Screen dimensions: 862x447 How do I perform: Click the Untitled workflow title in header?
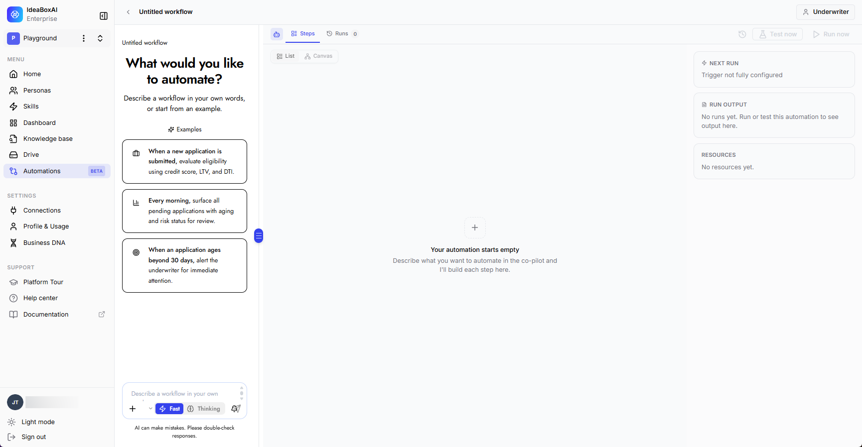(x=166, y=12)
